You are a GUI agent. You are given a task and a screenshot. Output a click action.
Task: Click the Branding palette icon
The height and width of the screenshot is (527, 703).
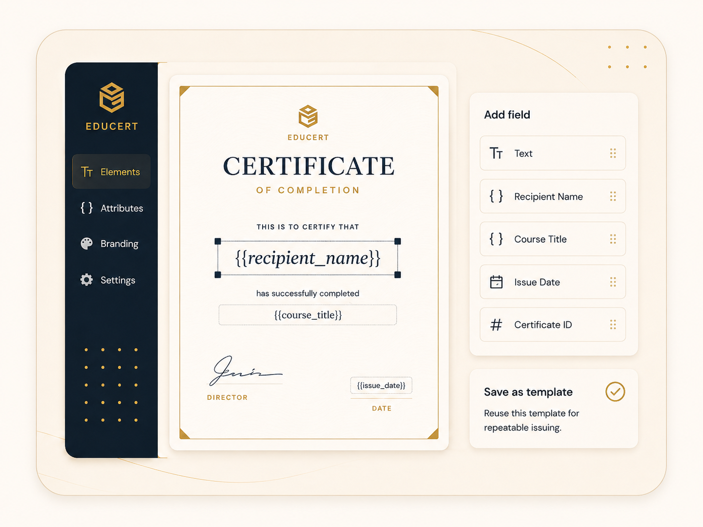(86, 243)
